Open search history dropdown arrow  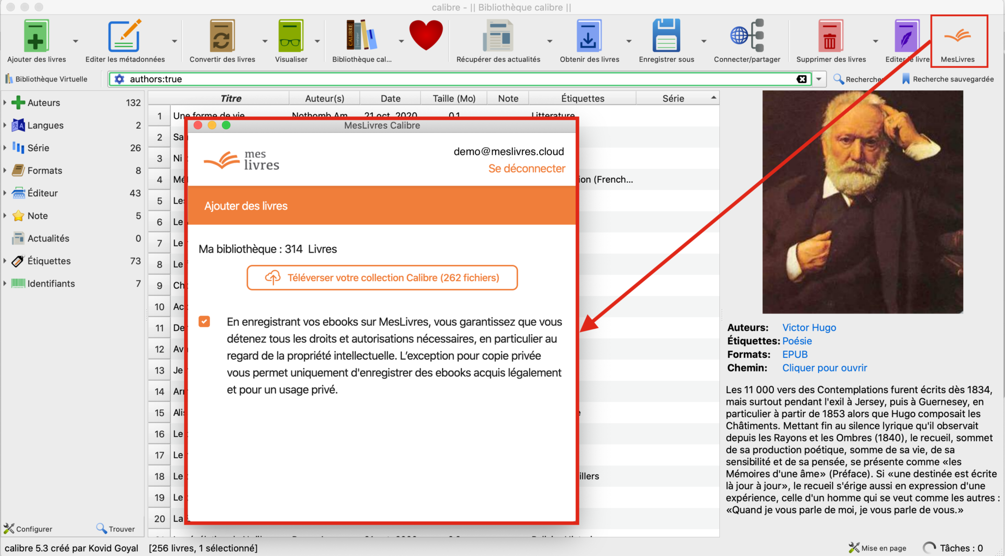(x=819, y=79)
